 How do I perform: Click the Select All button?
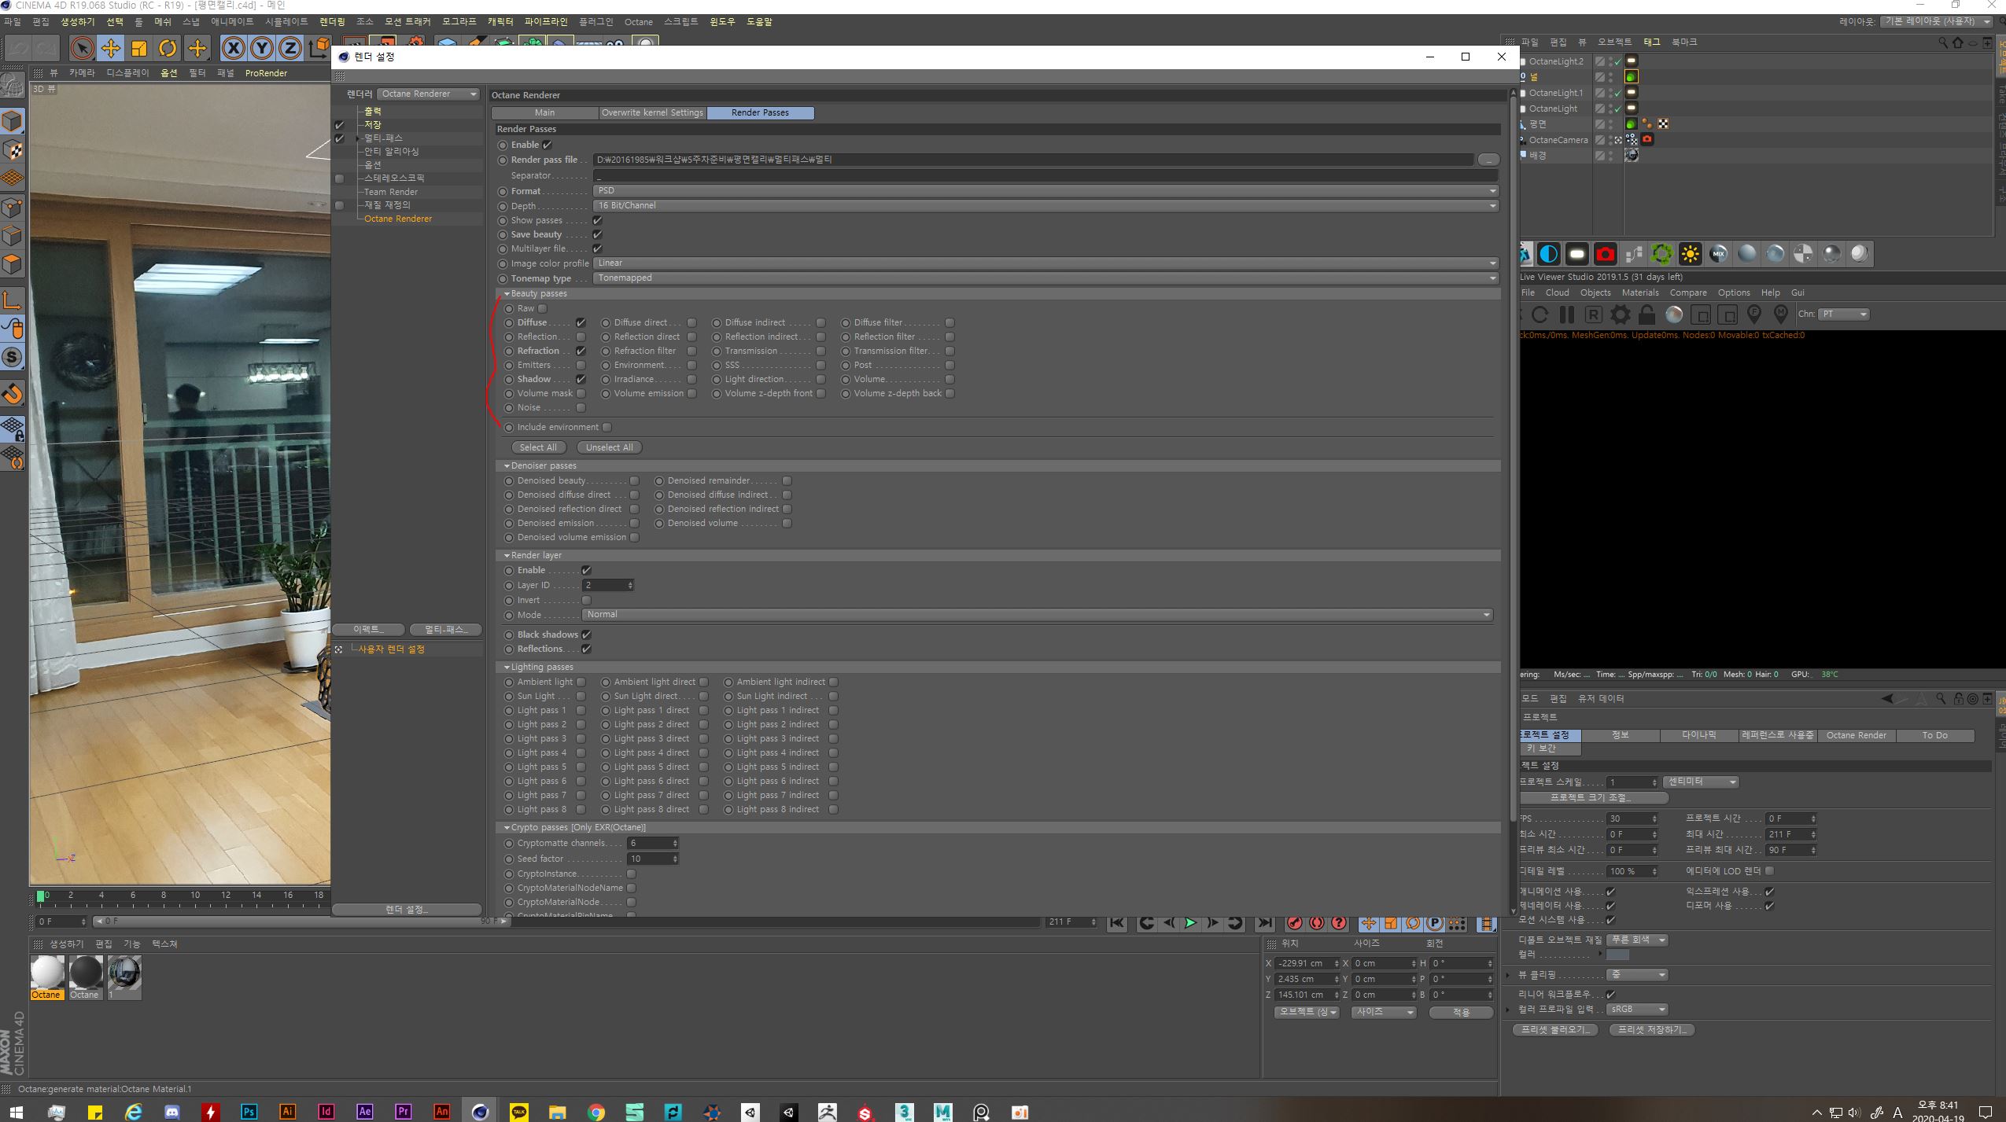(538, 447)
